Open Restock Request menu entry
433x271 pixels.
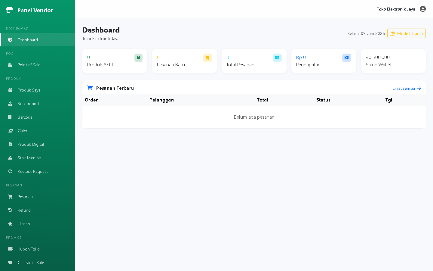[x=38, y=171]
